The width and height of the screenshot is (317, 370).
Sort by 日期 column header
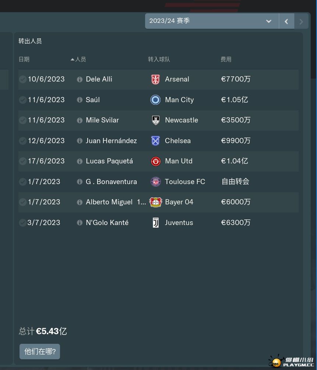click(24, 59)
